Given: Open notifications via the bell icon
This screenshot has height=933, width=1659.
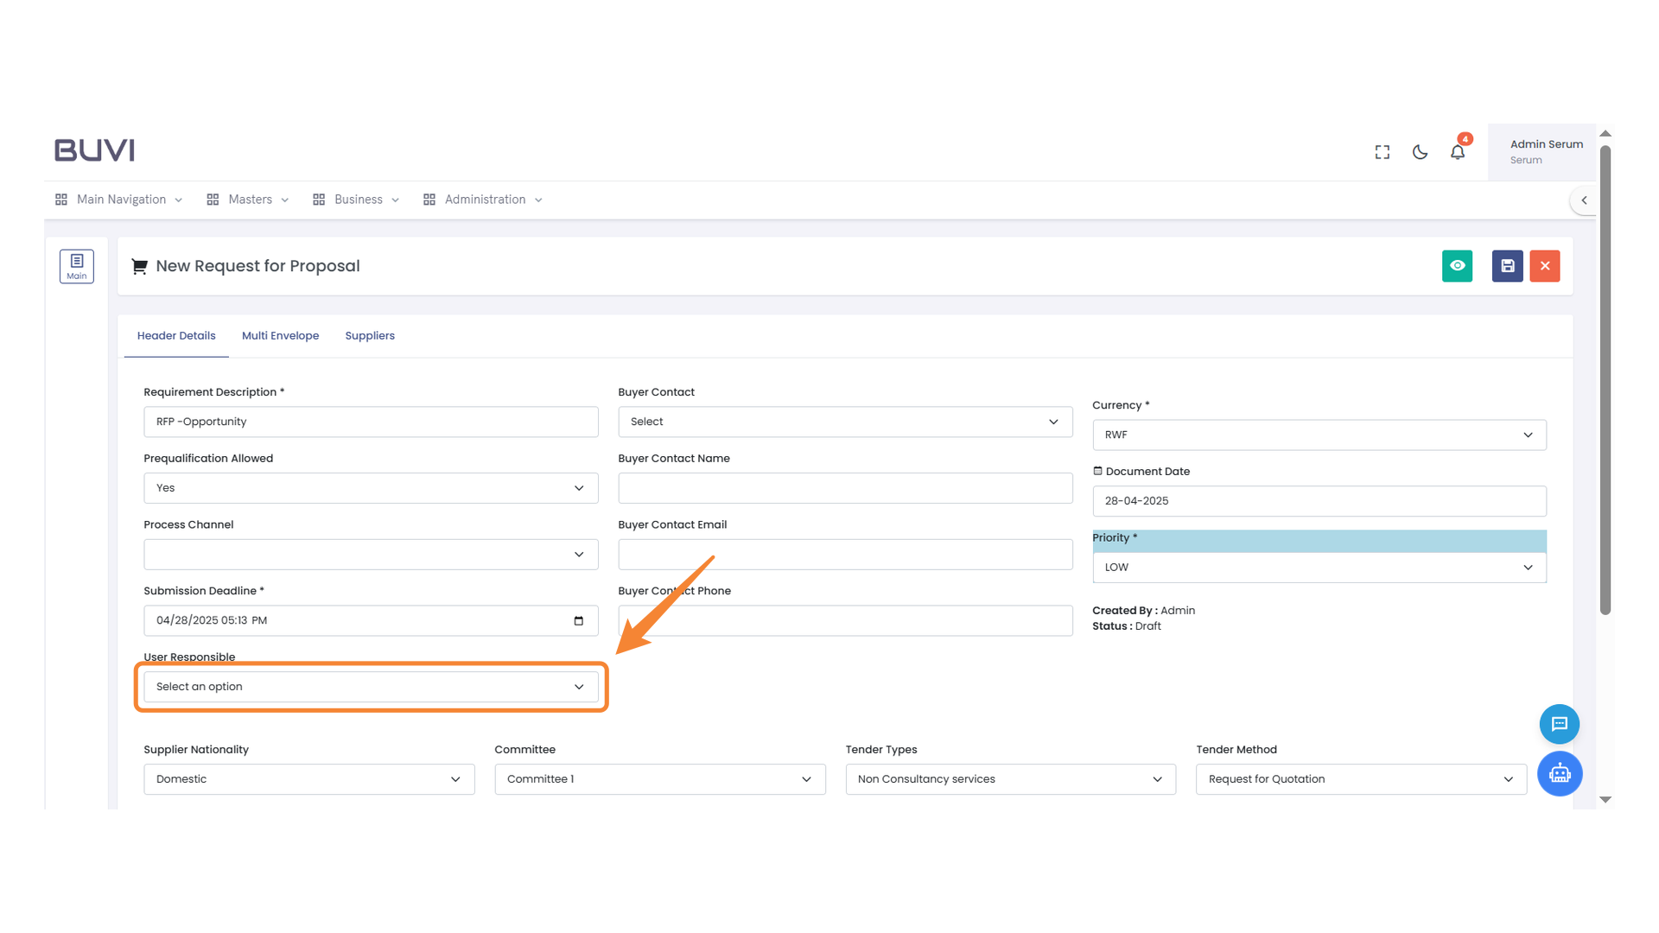Looking at the screenshot, I should pyautogui.click(x=1458, y=151).
